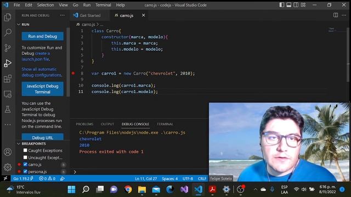
Task: Click Ln 11, Col 27 cursor position indicator
Action: (146, 179)
